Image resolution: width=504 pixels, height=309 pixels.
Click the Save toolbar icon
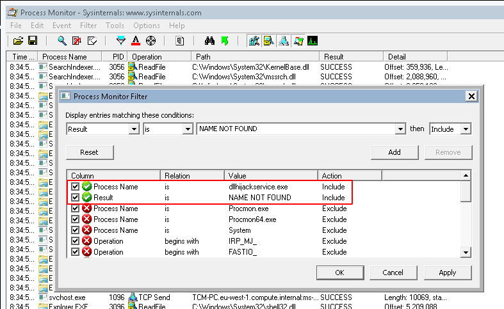[32, 41]
